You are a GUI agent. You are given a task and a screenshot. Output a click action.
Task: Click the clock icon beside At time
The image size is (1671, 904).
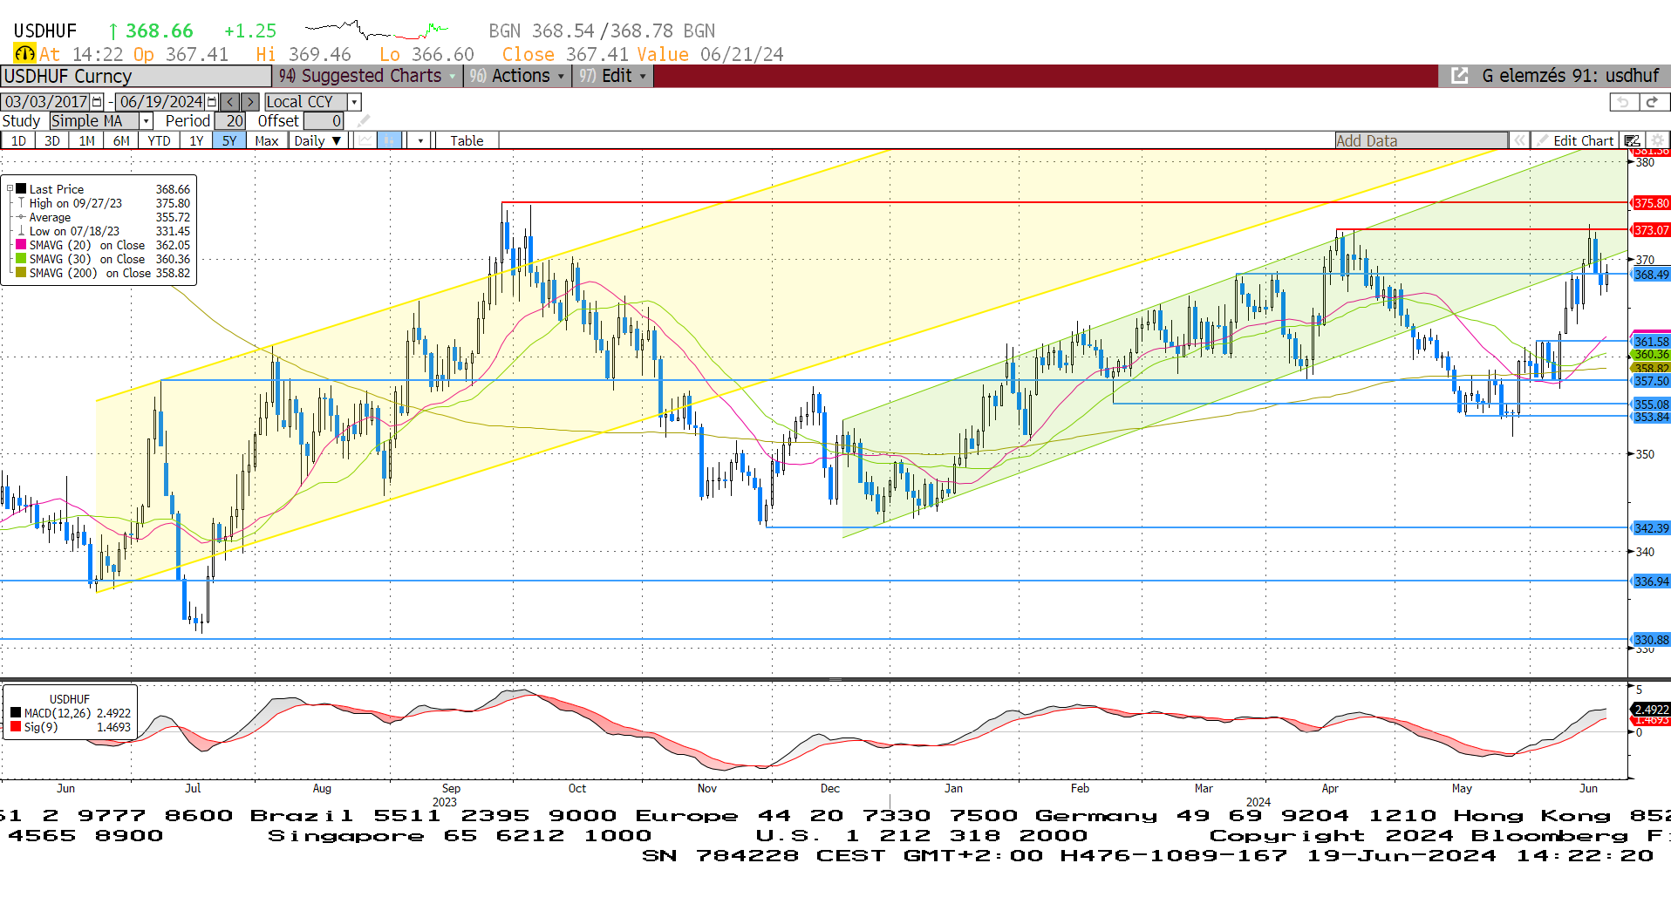pyautogui.click(x=24, y=54)
